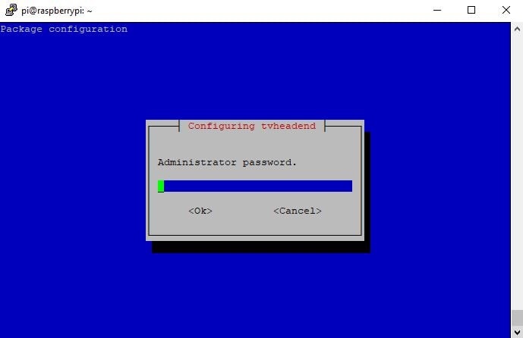Maximize the raspberrypi terminal window
523x338 pixels.
pos(471,10)
